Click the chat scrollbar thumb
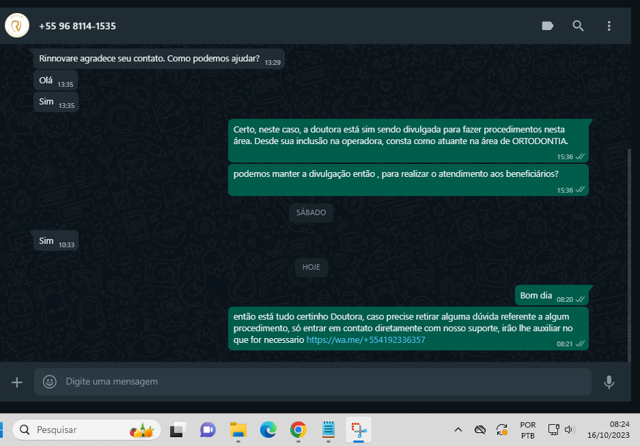The image size is (640, 446). point(629,255)
